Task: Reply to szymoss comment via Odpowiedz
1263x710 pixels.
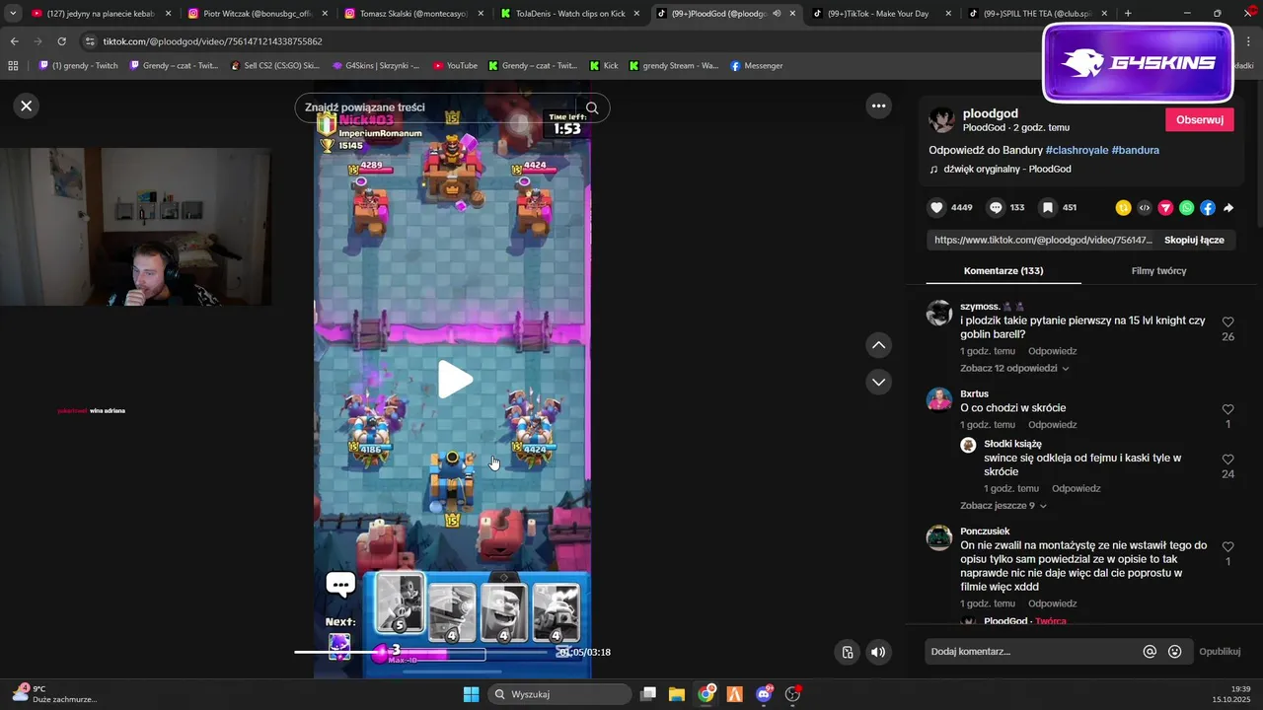Action: [x=1052, y=351]
